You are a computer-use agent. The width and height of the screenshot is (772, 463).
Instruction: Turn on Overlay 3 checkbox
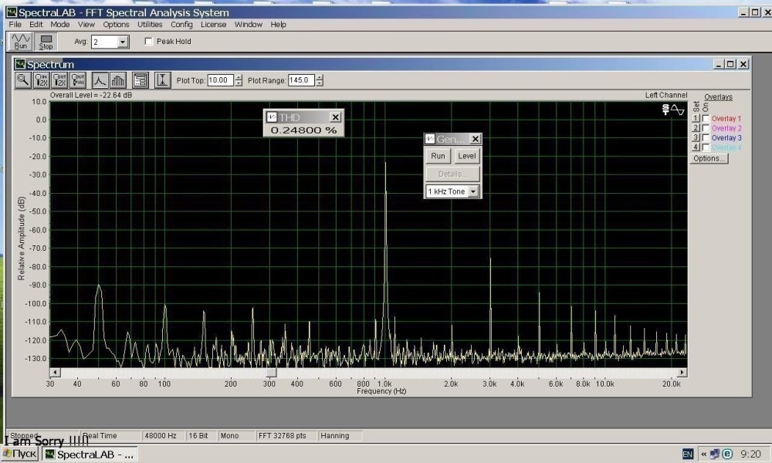click(x=706, y=137)
